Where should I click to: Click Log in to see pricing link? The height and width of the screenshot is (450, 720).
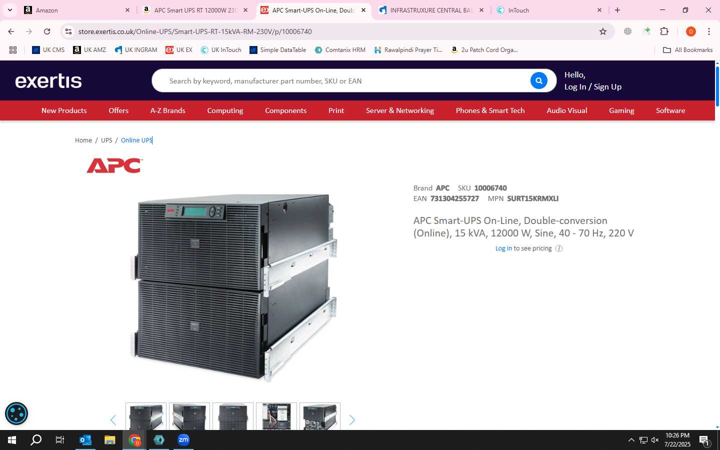(503, 248)
